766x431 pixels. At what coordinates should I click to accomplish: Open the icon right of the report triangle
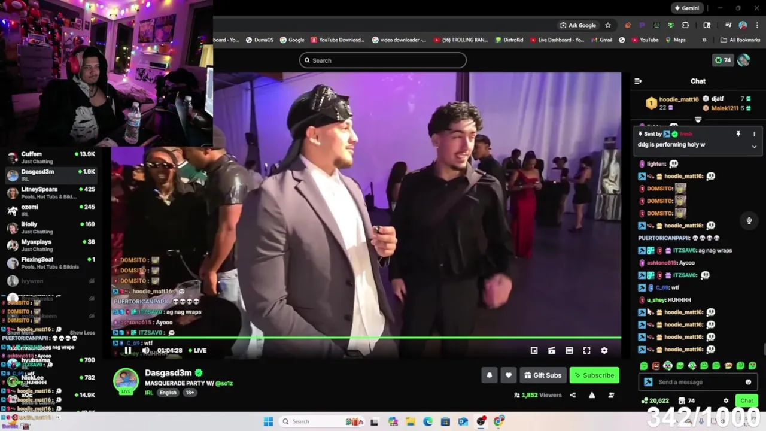611,395
